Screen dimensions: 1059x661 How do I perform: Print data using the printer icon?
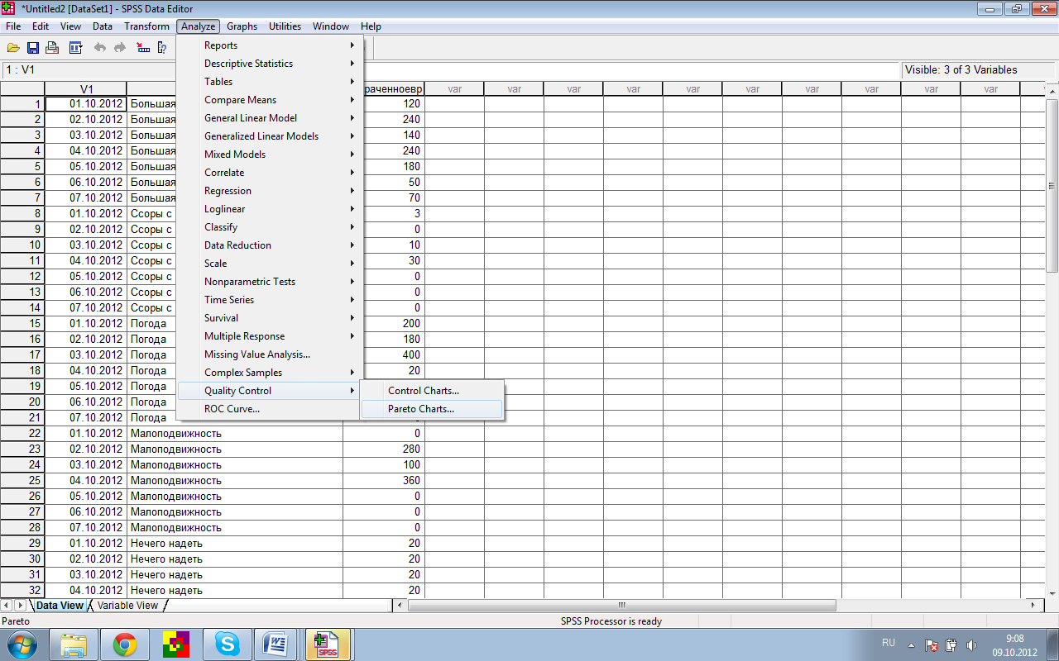pyautogui.click(x=52, y=48)
